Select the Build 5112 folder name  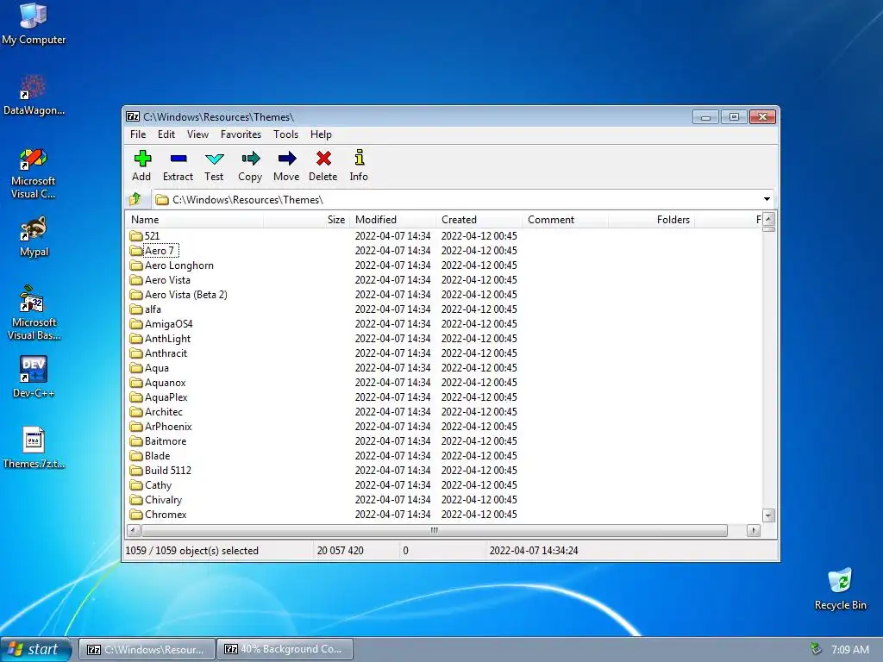coord(168,470)
